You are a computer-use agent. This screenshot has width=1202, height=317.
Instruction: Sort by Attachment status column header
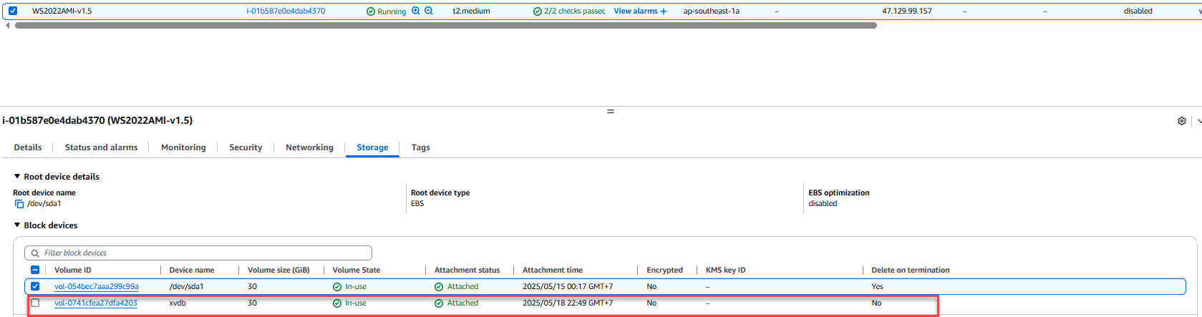[x=467, y=270]
